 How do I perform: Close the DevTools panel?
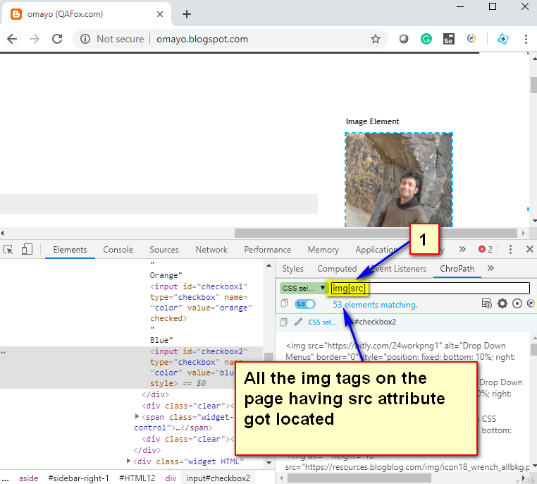[529, 249]
